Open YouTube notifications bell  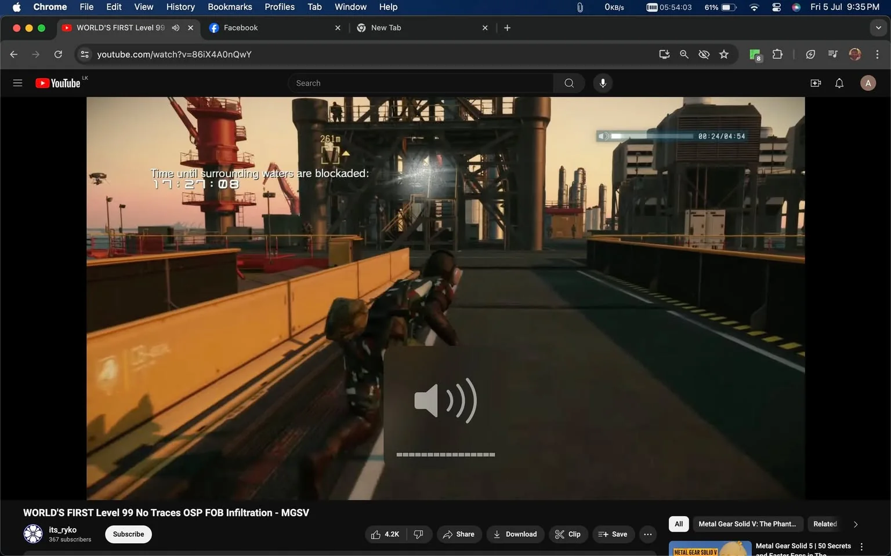(x=839, y=83)
